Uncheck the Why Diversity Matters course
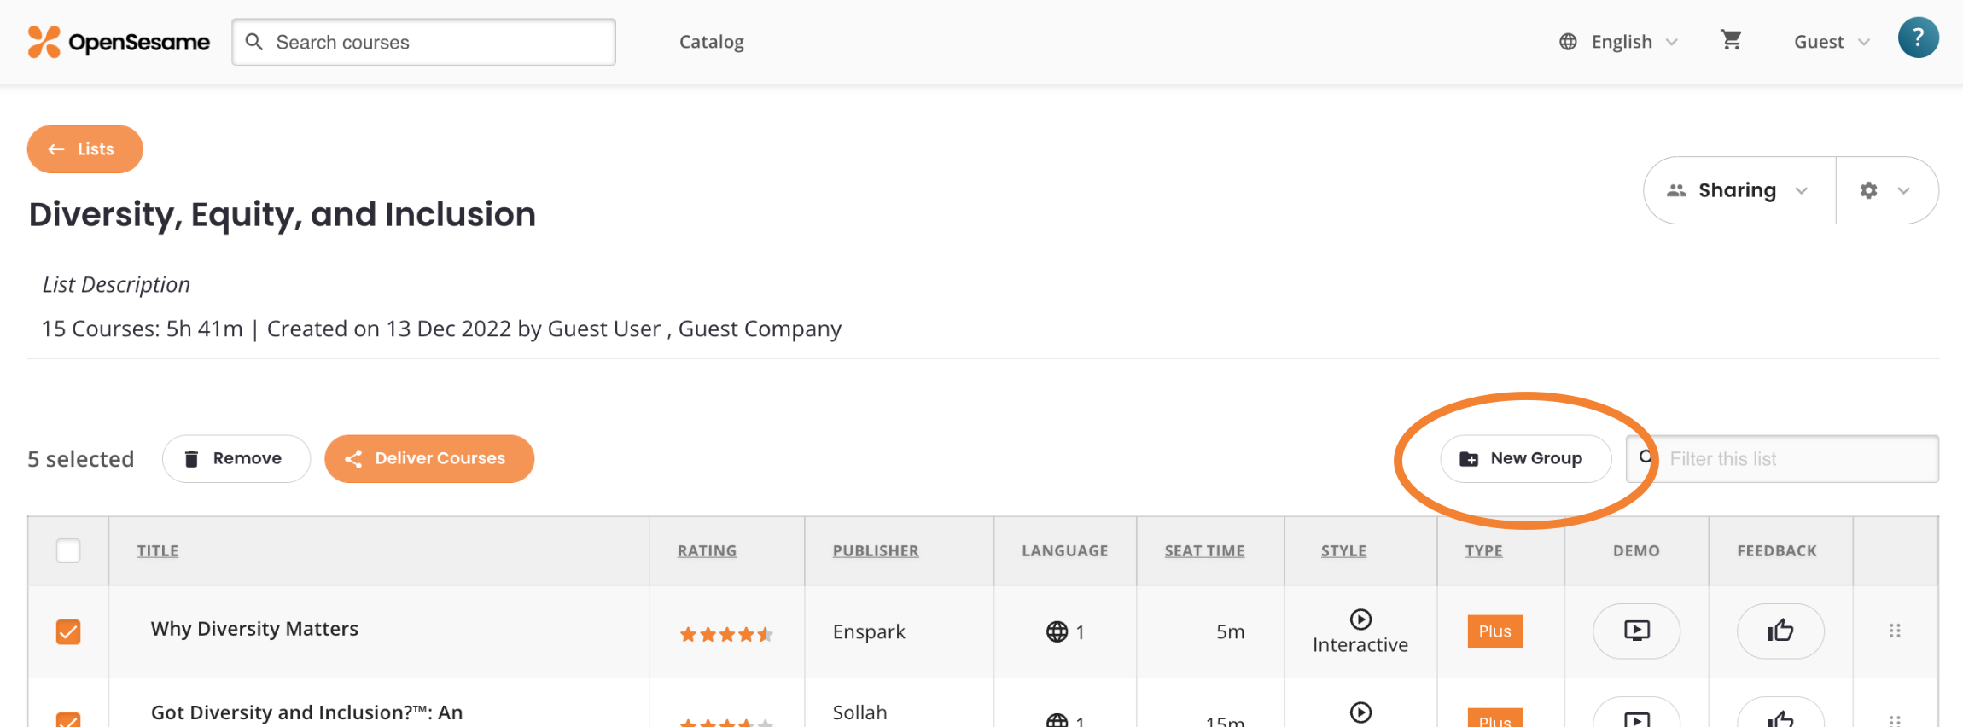Screen dimensions: 1963x727 pyautogui.click(x=67, y=631)
